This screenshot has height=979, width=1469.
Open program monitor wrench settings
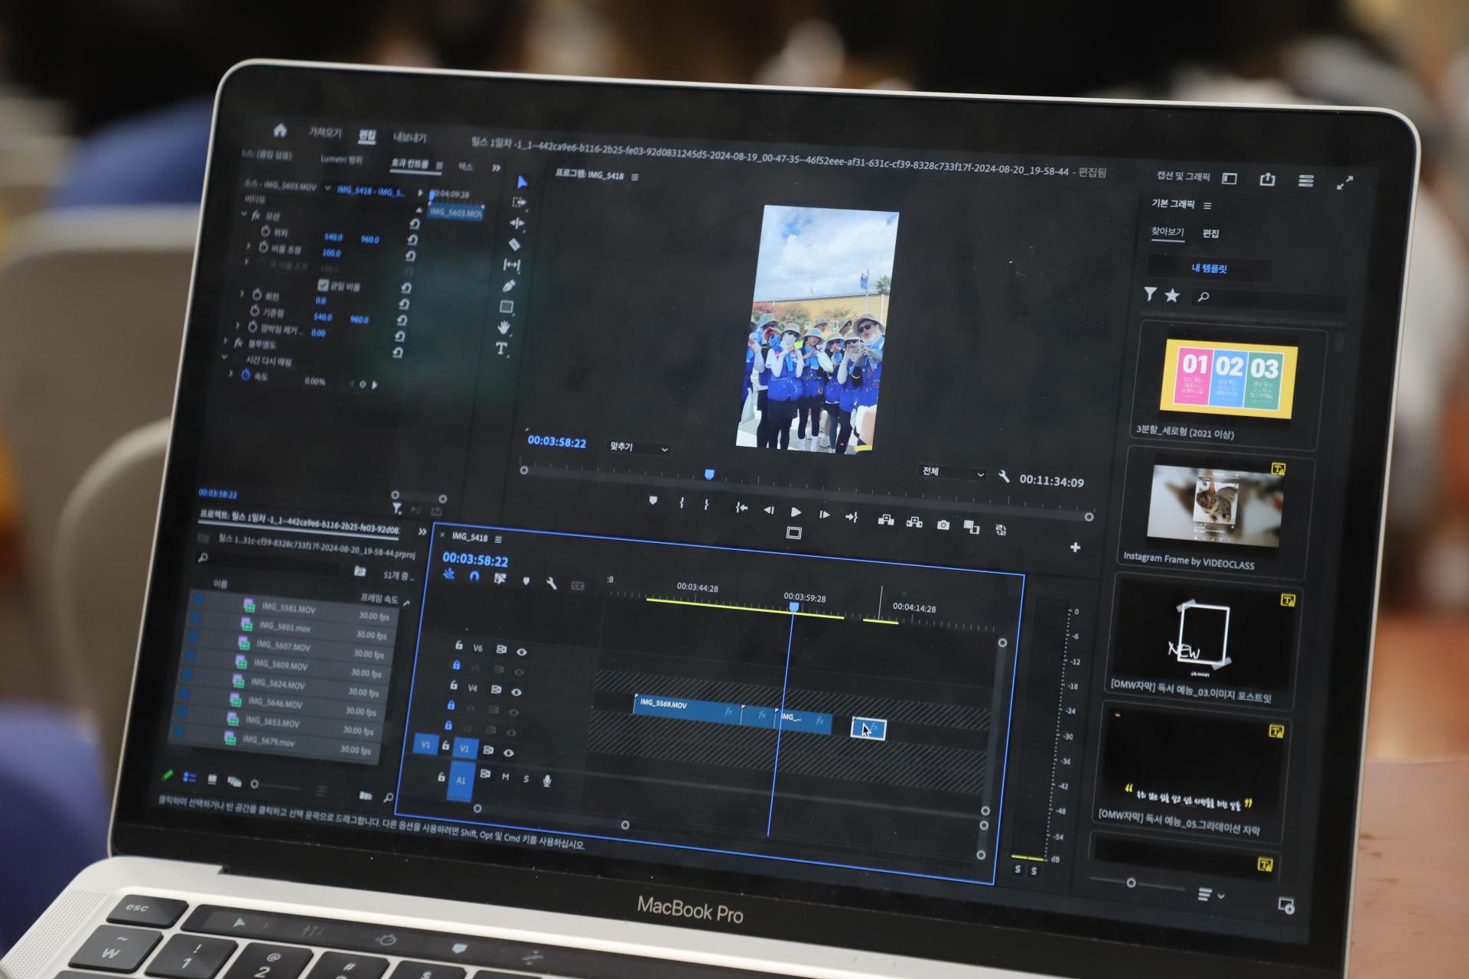click(x=1004, y=476)
